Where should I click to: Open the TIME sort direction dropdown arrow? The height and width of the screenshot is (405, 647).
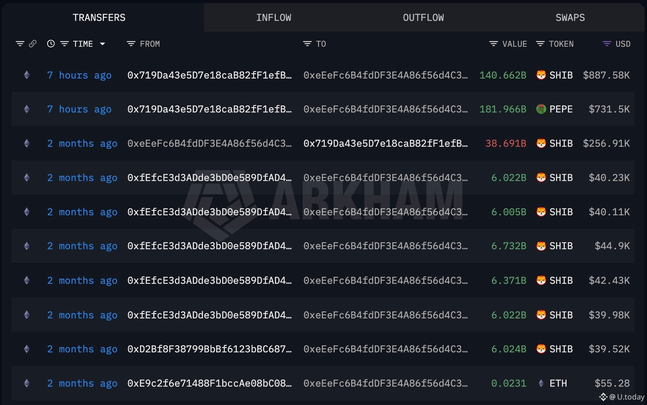pos(103,44)
